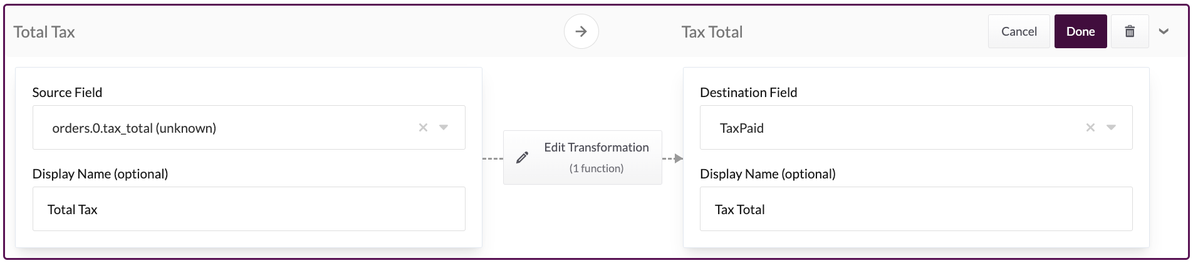Image resolution: width=1193 pixels, height=263 pixels.
Task: Click the pencil icon beside Edit Transformation
Action: (x=522, y=158)
